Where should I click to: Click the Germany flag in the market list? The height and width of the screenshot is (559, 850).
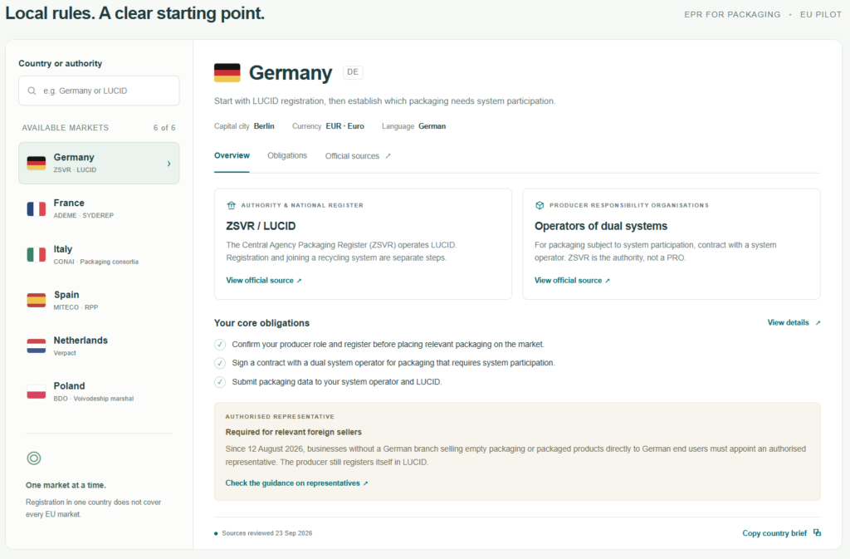[x=37, y=163]
